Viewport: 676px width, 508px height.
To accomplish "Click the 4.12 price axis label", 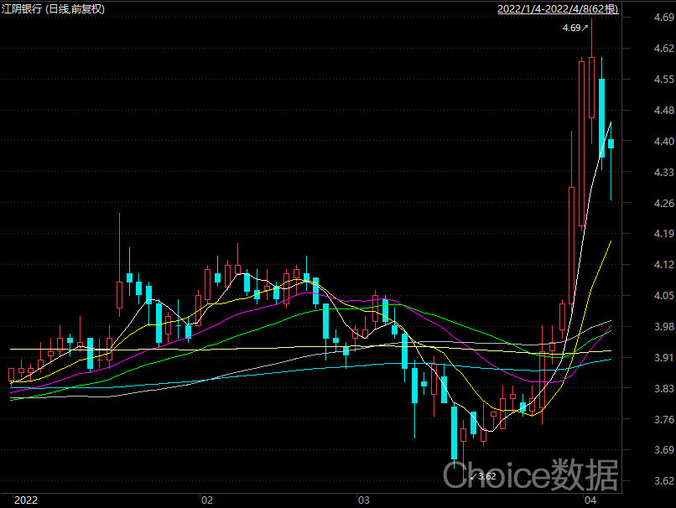I will (664, 265).
